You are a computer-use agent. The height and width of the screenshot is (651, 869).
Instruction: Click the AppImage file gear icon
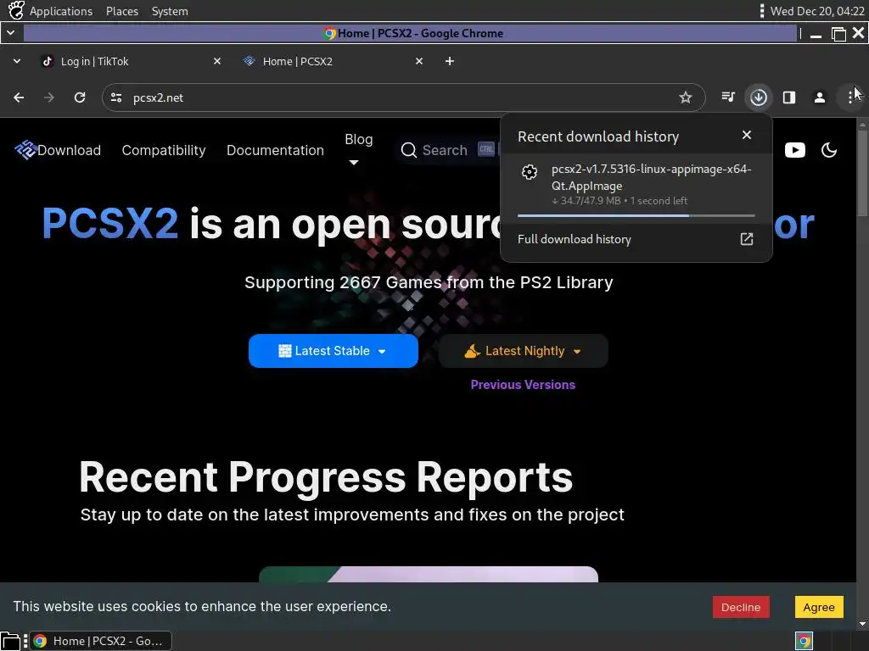[x=530, y=172]
